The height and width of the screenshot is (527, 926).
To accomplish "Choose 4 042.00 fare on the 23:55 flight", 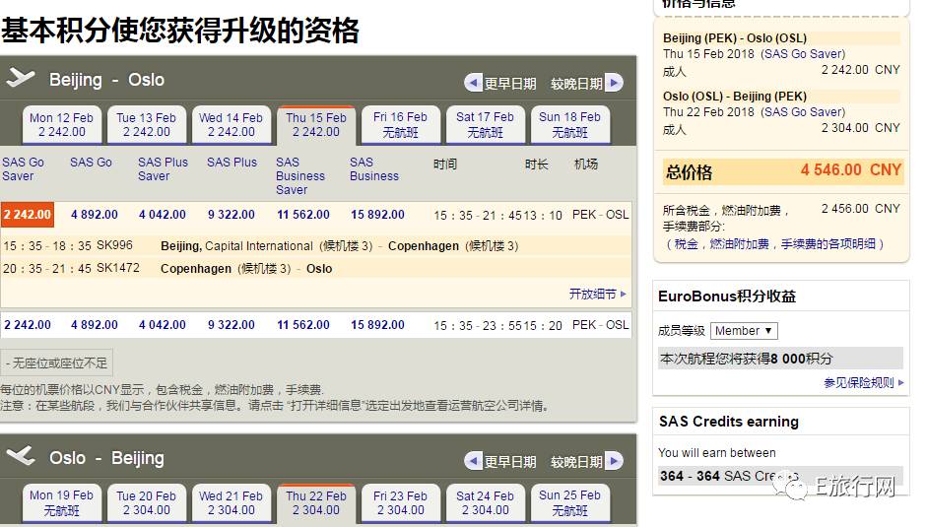I will click(163, 325).
